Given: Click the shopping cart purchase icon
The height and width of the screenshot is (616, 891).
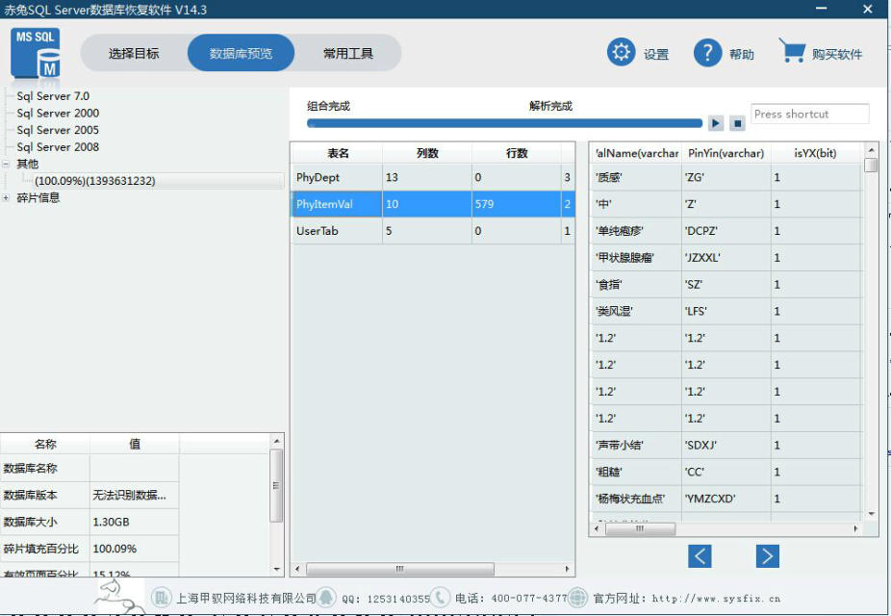Looking at the screenshot, I should [x=792, y=51].
